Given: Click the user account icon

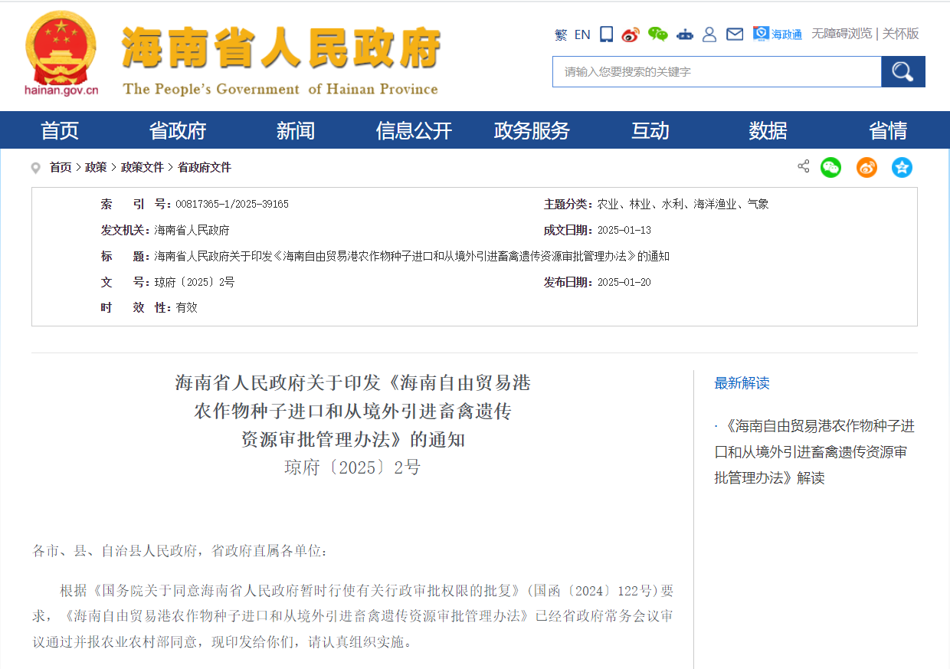Looking at the screenshot, I should tap(709, 34).
